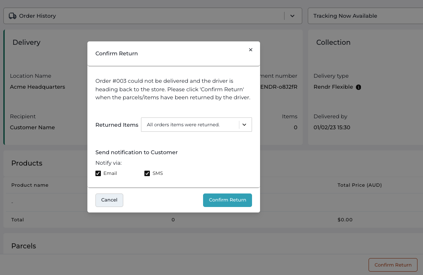Click the Email label text
Image resolution: width=423 pixels, height=275 pixels.
[110, 173]
